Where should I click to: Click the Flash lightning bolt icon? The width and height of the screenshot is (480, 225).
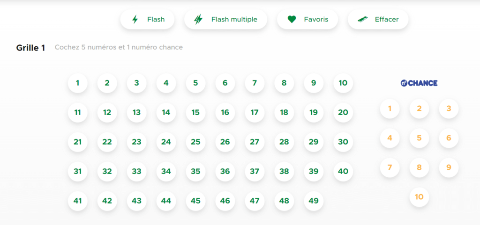pyautogui.click(x=135, y=20)
